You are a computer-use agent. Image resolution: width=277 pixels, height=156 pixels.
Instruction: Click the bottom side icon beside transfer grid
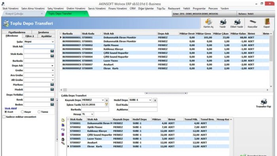click(63, 143)
